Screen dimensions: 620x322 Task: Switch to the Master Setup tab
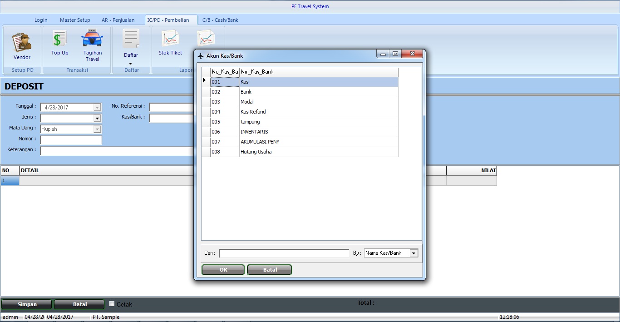tap(75, 20)
